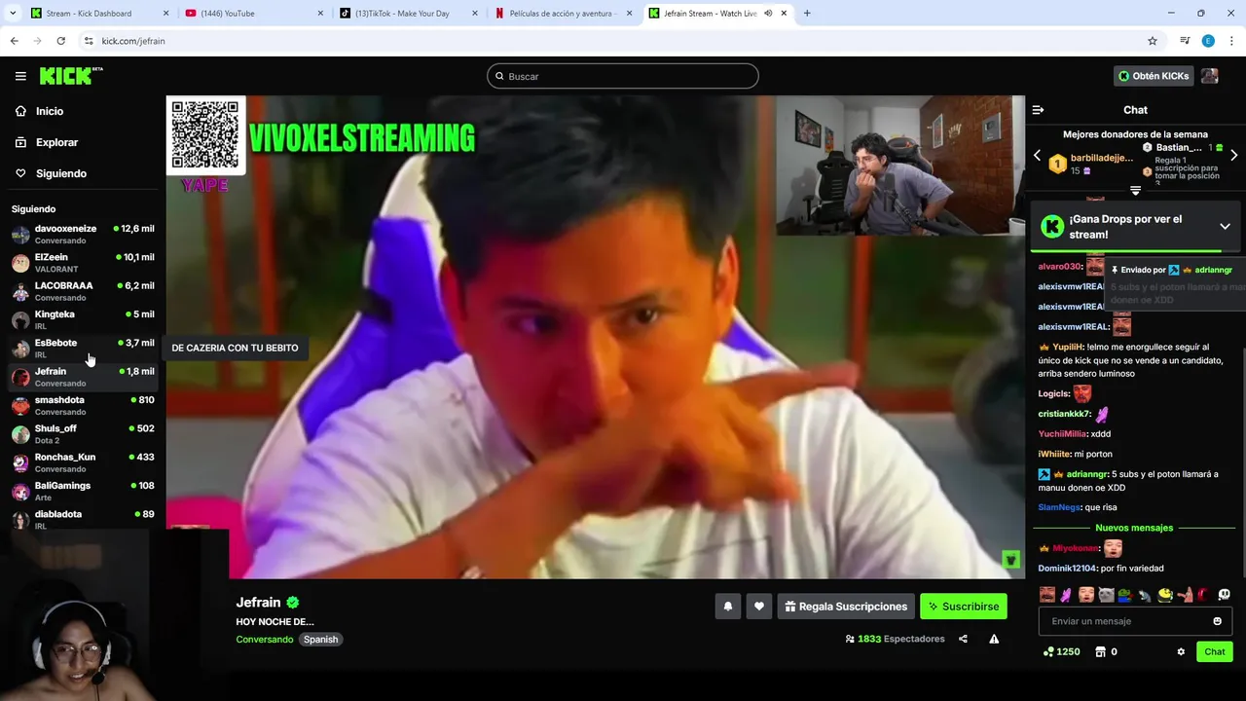The image size is (1246, 701).
Task: Click the Jefrain verified badge
Action: pyautogui.click(x=292, y=603)
